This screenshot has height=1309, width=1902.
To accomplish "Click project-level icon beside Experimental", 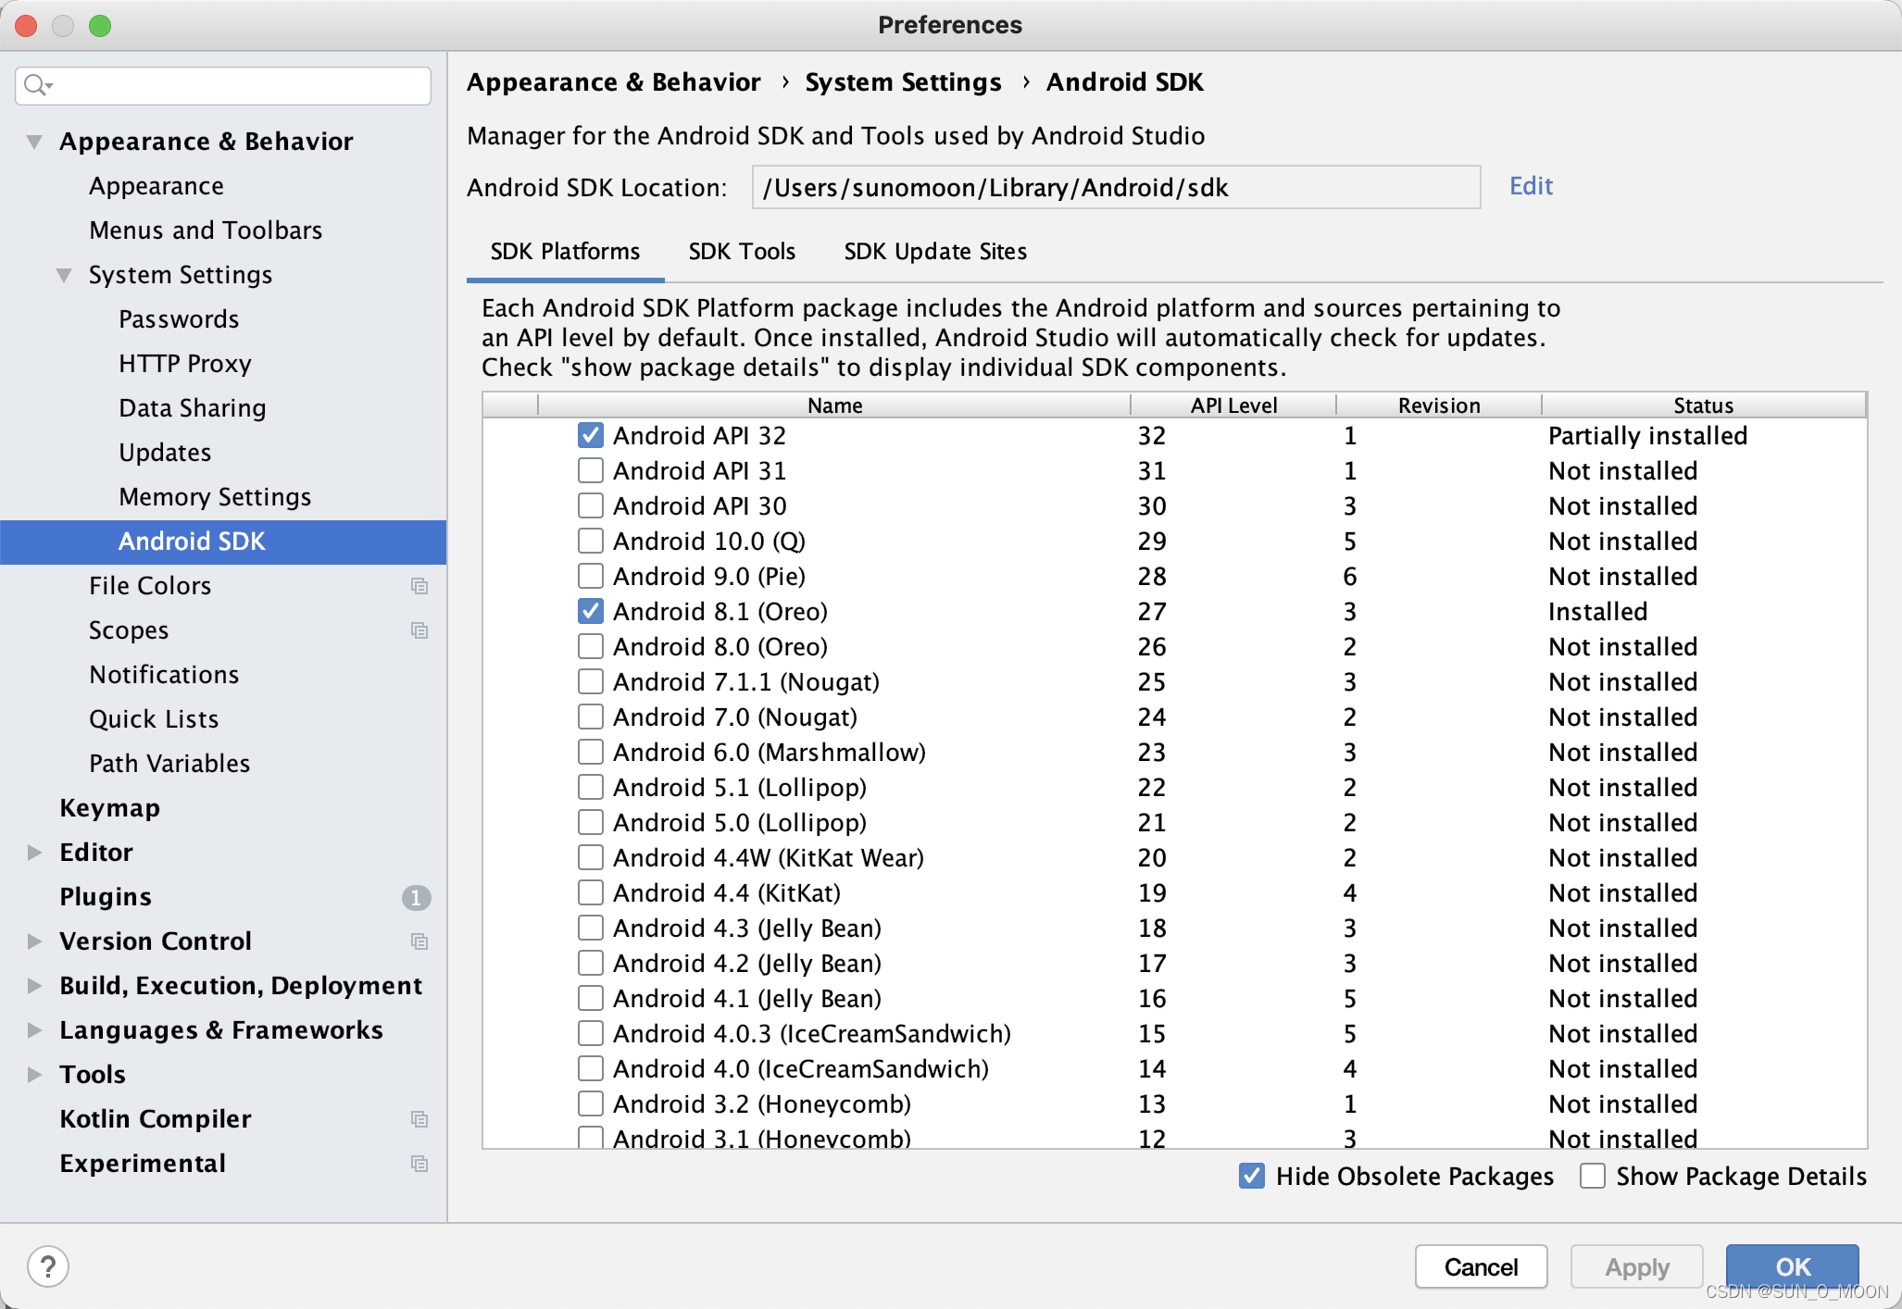I will 419,1164.
